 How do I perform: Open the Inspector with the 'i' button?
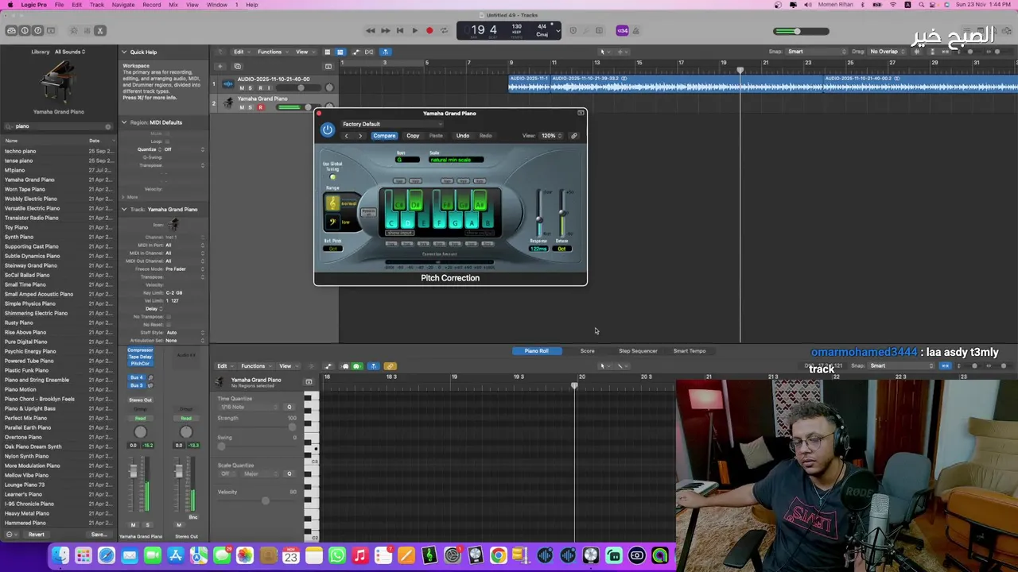[25, 31]
